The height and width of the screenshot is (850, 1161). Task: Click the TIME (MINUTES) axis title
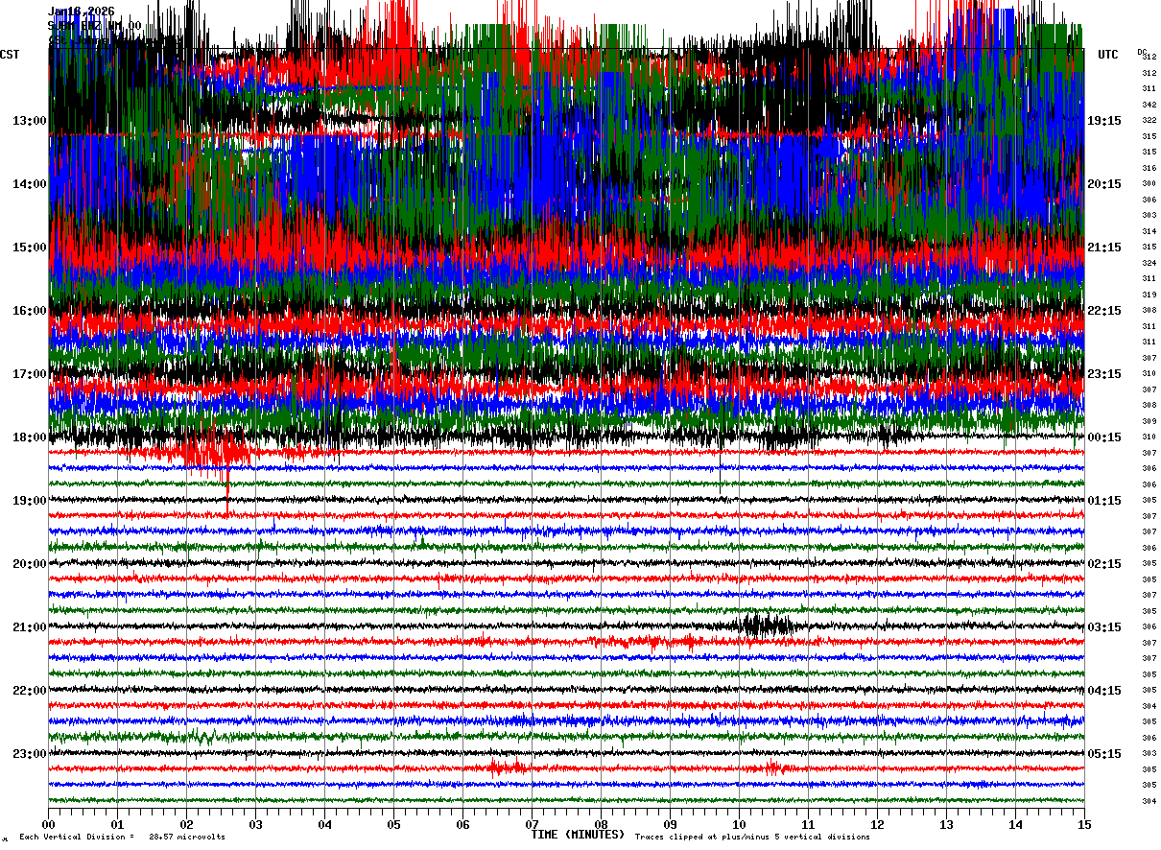(x=578, y=834)
